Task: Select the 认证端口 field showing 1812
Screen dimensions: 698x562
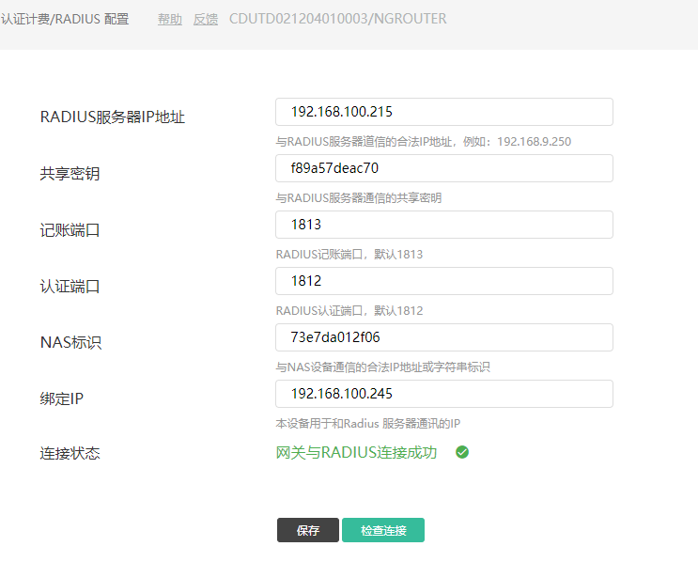Action: 443,281
